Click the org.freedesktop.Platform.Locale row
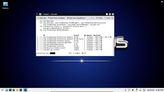The width and height of the screenshot is (164, 92). [69, 41]
